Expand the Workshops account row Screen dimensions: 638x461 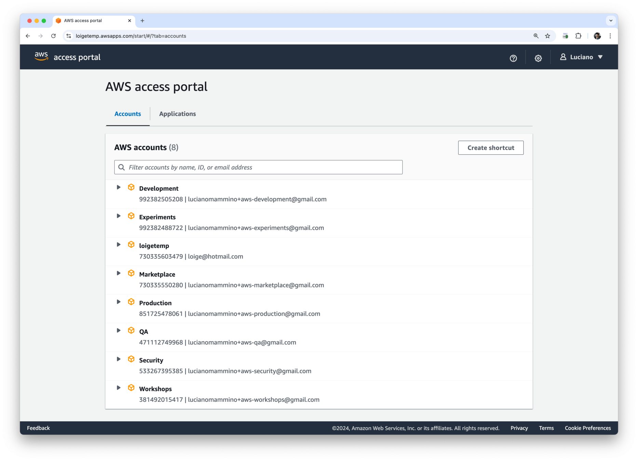tap(119, 388)
